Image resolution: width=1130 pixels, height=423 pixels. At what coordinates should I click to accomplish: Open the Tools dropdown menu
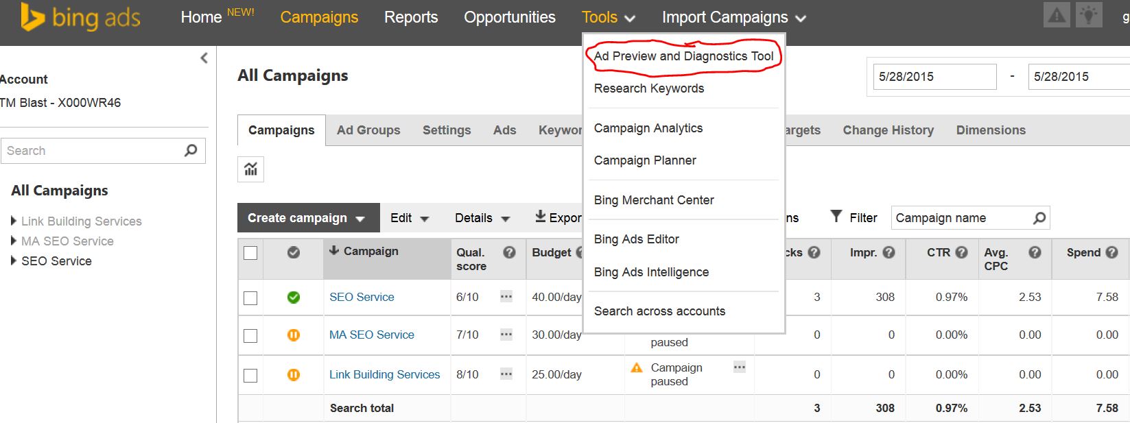(x=609, y=17)
